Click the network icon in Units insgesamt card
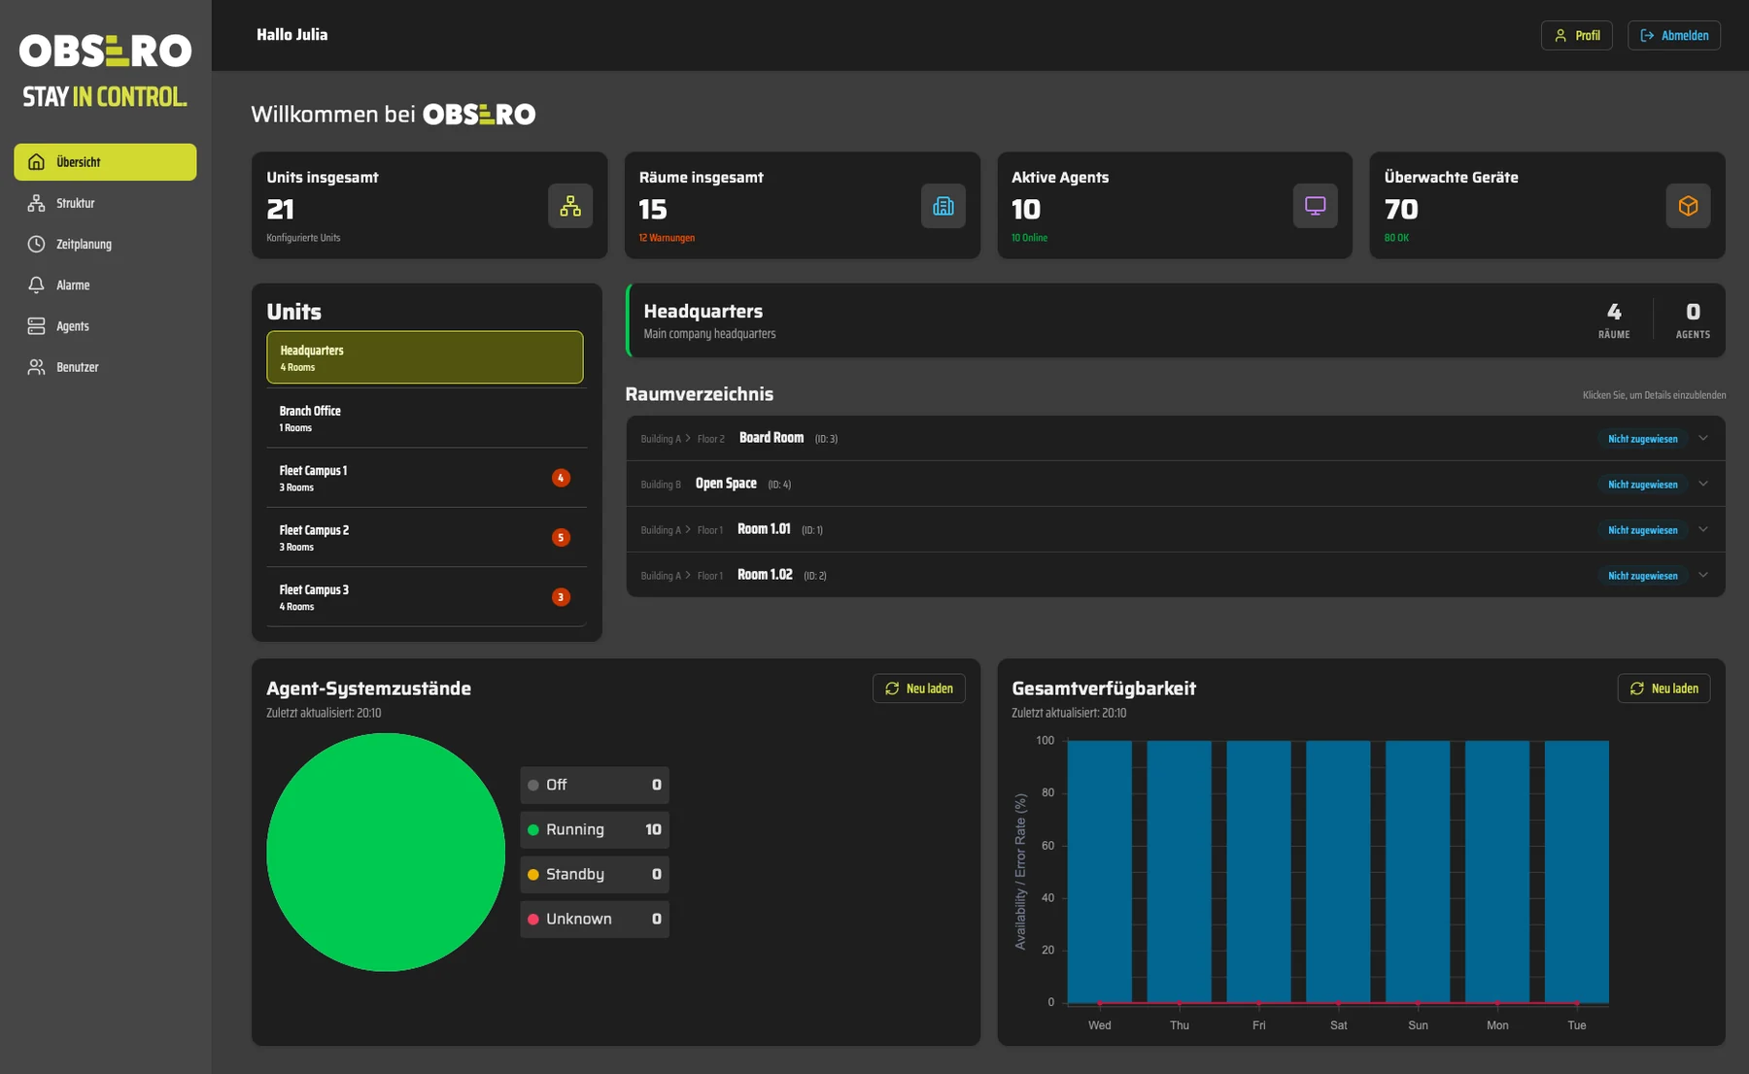Viewport: 1749px width, 1074px height. click(570, 206)
